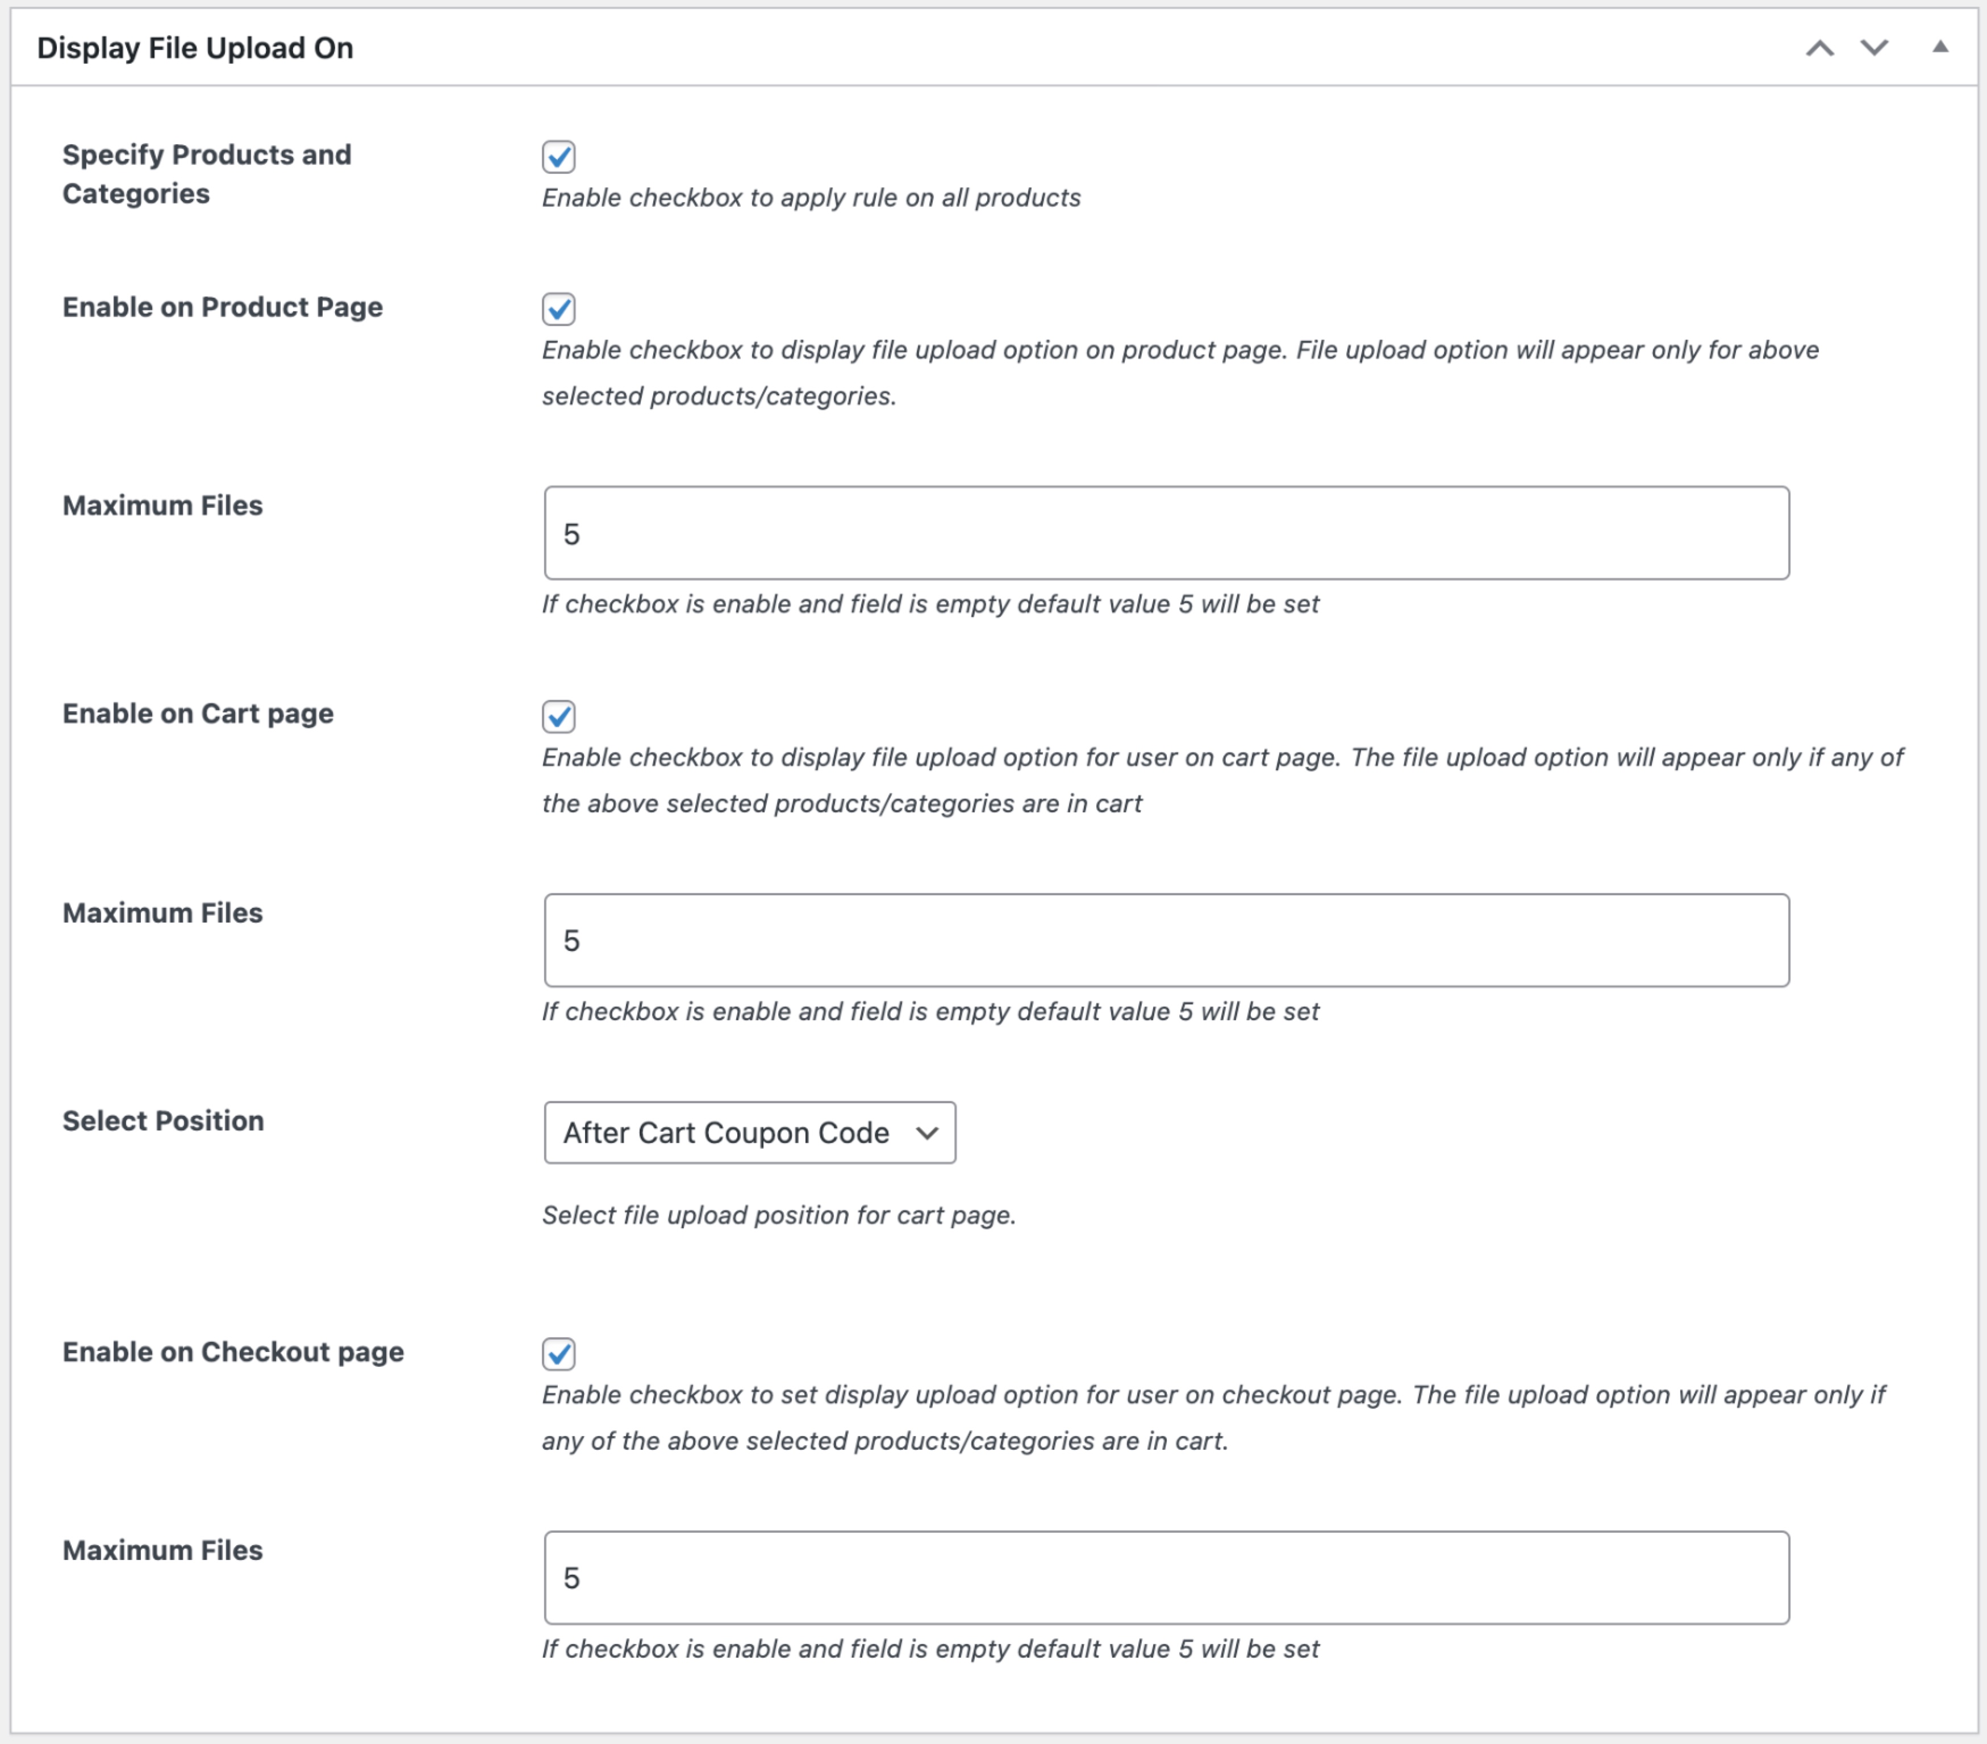Image resolution: width=1987 pixels, height=1744 pixels.
Task: Click the Enable on Cart page label
Action: [197, 714]
